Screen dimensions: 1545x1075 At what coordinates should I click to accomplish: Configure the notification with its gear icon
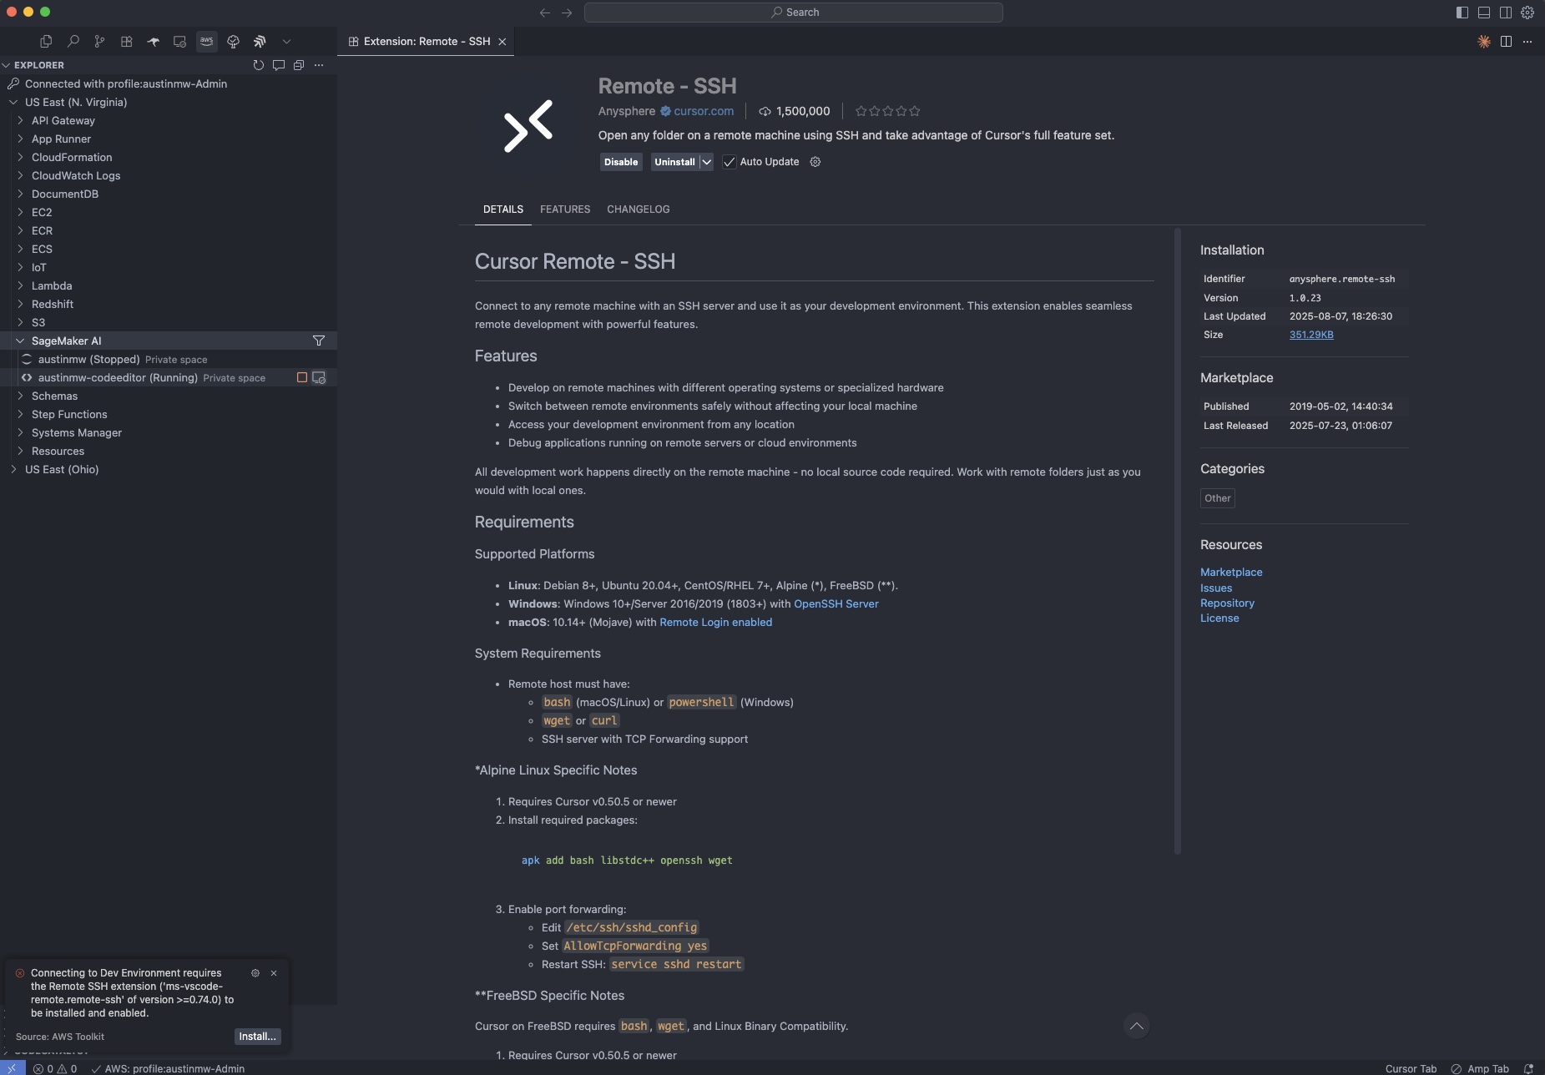coord(255,973)
